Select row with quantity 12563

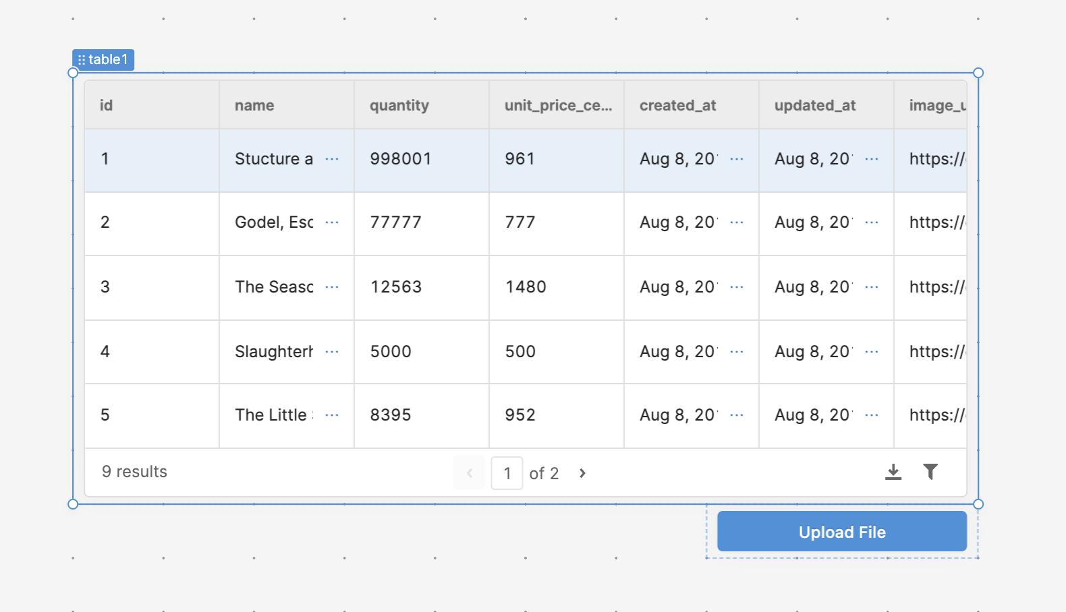pyautogui.click(x=396, y=287)
